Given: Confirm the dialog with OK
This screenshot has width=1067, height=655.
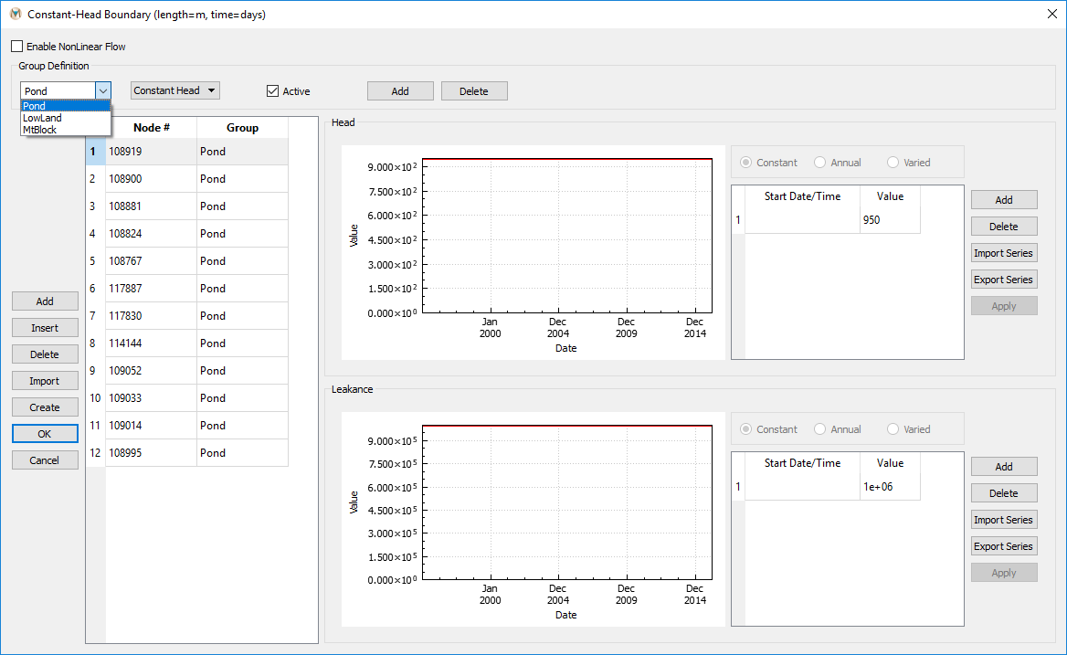Looking at the screenshot, I should [45, 434].
